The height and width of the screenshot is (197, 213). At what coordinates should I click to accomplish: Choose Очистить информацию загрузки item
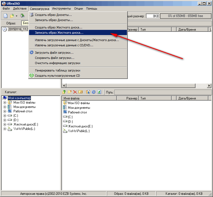(x=78, y=63)
